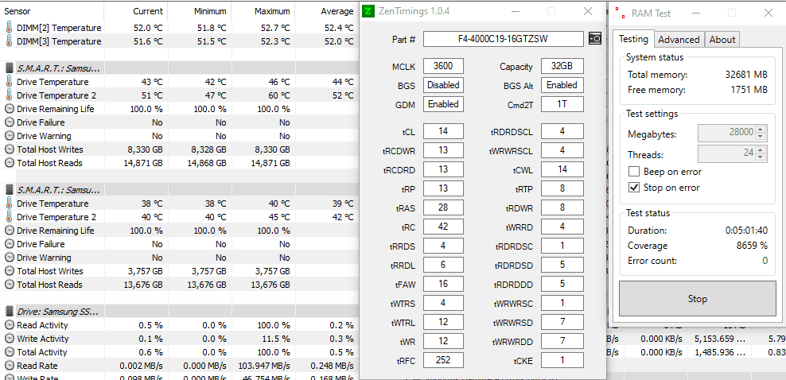This screenshot has height=380, width=786.
Task: Click the first S.M.A.R.T. Samsung drive group icon
Action: pyautogui.click(x=9, y=68)
